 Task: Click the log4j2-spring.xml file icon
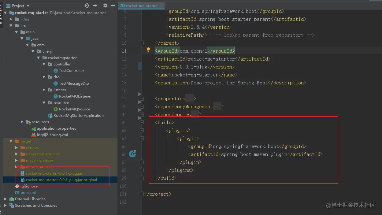click(x=34, y=135)
